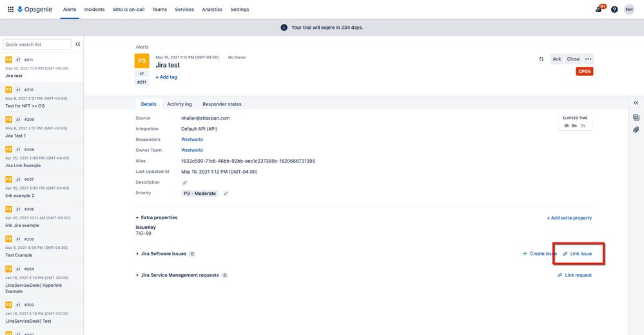This screenshot has width=644, height=335.
Task: Open the Incidents navigation tab
Action: [x=95, y=10]
